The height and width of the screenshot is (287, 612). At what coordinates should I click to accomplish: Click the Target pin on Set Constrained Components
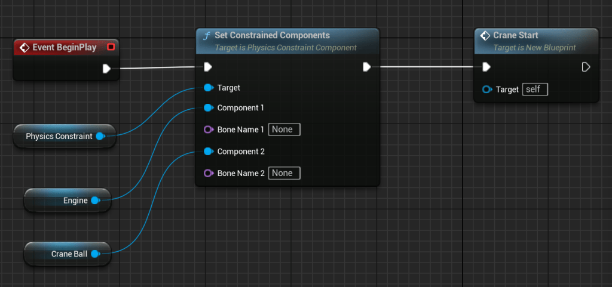[x=208, y=88]
